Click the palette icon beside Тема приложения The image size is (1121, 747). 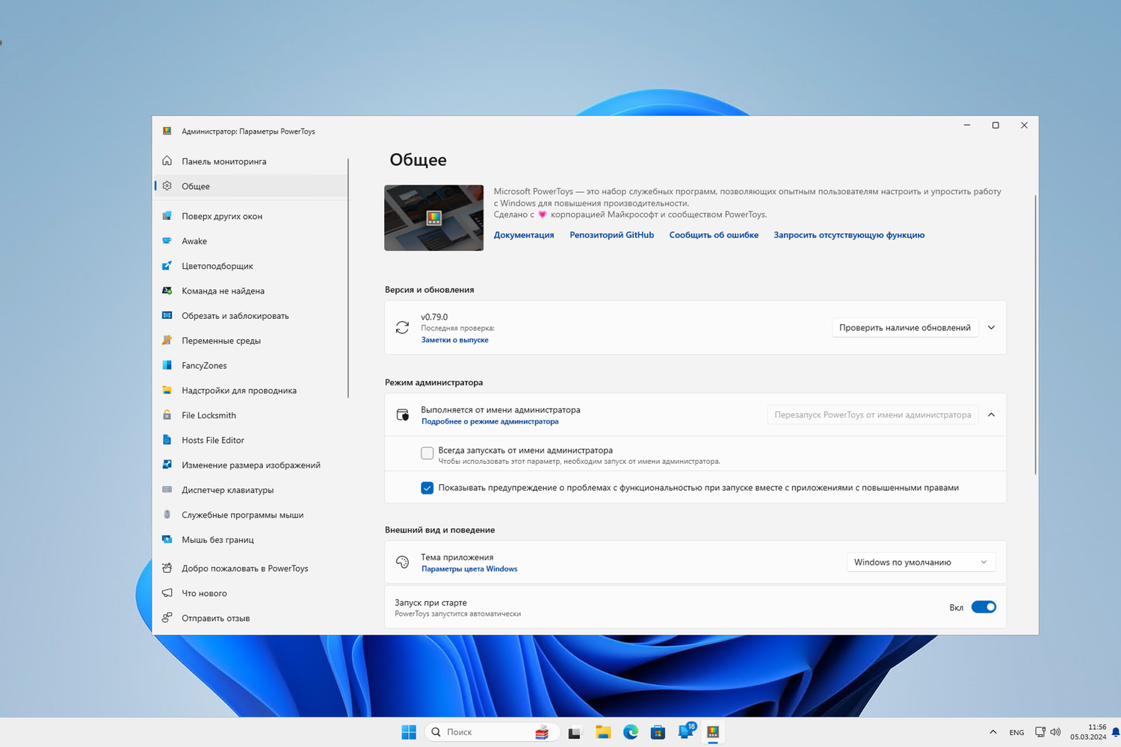coord(402,562)
